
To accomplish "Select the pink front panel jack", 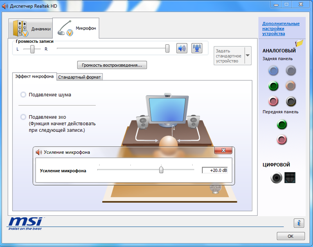I will pyautogui.click(x=282, y=140).
